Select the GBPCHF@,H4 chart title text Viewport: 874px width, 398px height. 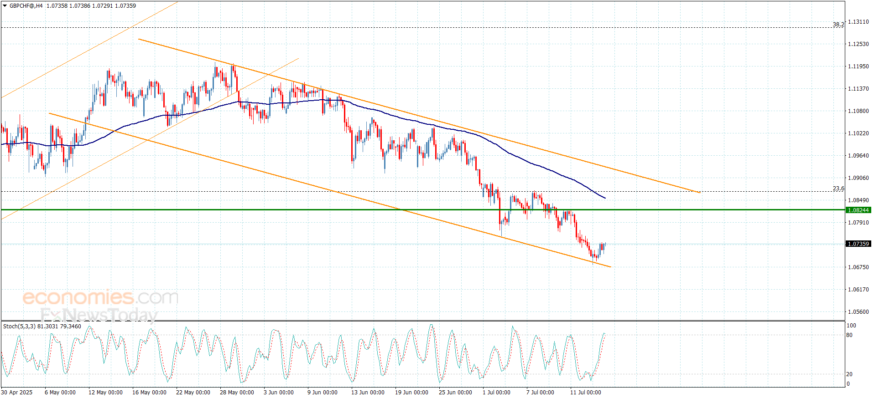click(26, 6)
